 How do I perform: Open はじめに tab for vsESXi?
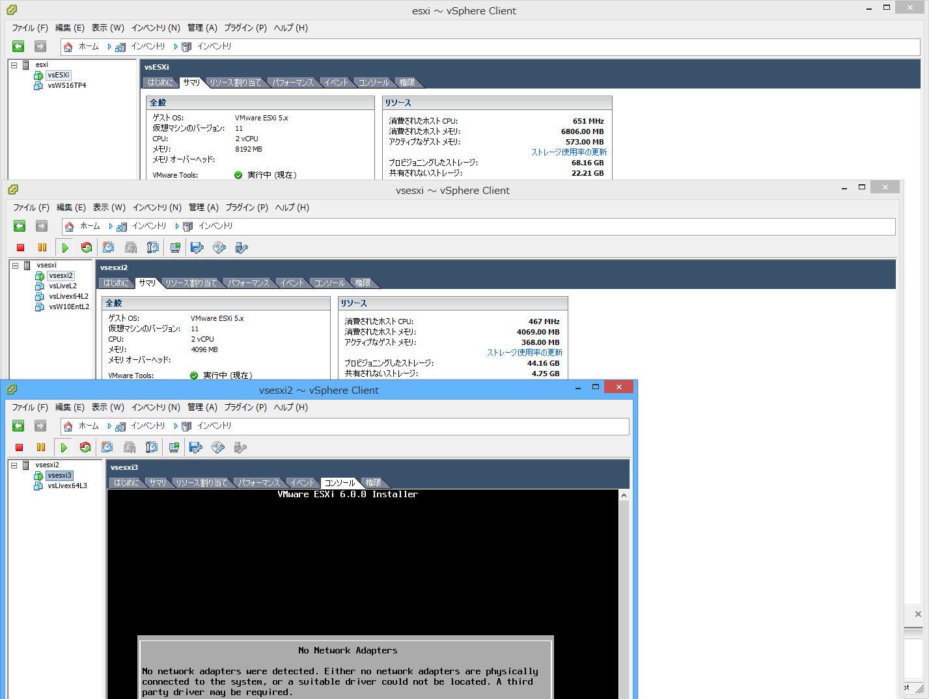pyautogui.click(x=160, y=83)
